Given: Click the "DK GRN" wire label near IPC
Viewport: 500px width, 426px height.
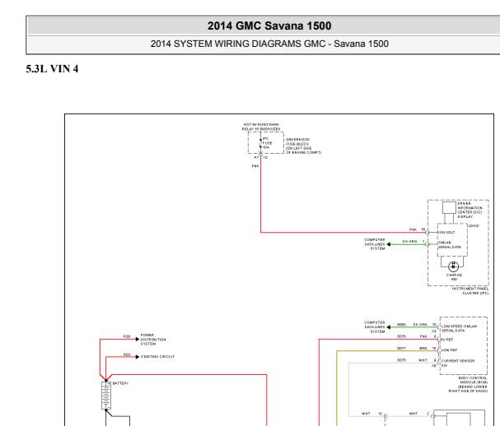Looking at the screenshot, I should (409, 241).
